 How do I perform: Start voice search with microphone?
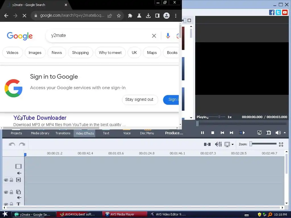[x=168, y=36]
